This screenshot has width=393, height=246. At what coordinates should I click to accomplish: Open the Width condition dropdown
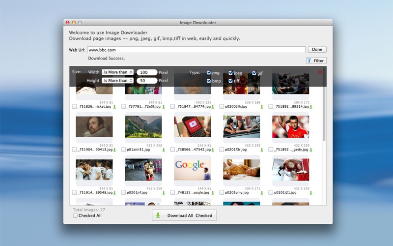[117, 72]
